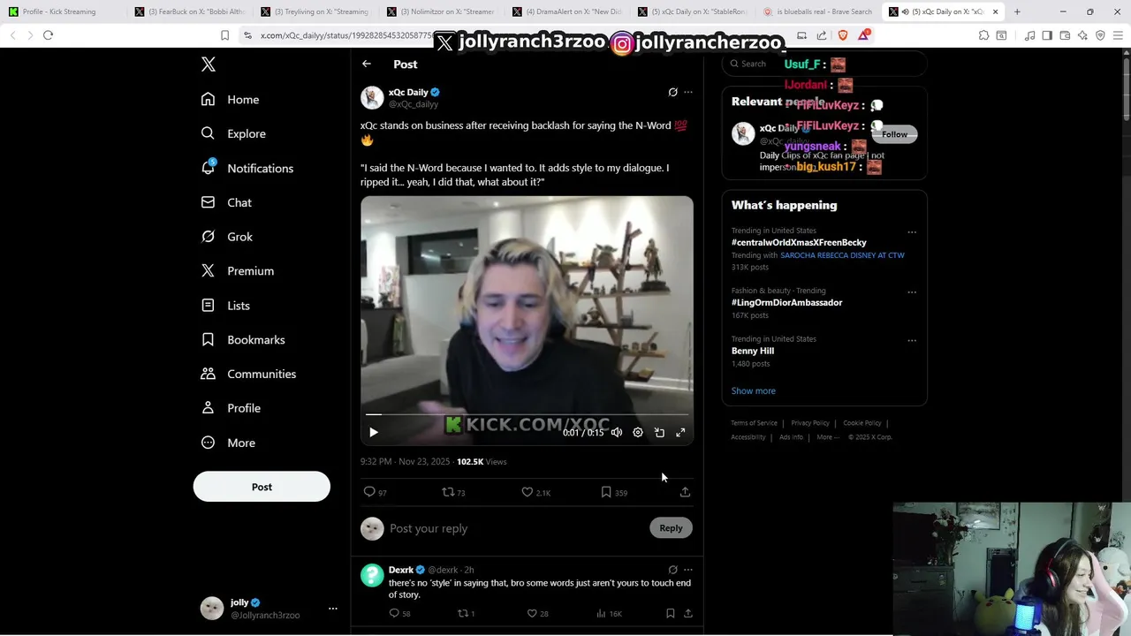The image size is (1131, 636).
Task: Open Brave main menu hamburger
Action: [x=1118, y=35]
